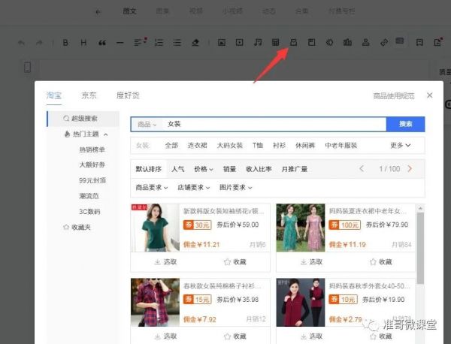The height and width of the screenshot is (344, 451).
Task: Filter category by 中老年服装
Action: click(341, 146)
